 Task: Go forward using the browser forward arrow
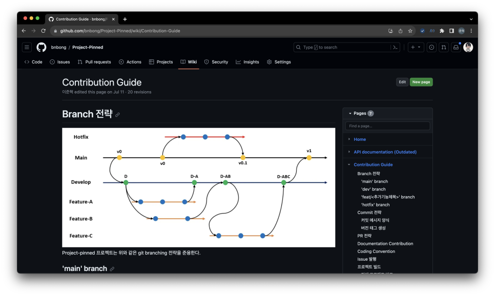pos(33,31)
